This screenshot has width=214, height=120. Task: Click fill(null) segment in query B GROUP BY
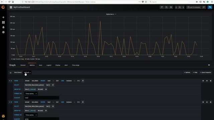[x=40, y=111]
